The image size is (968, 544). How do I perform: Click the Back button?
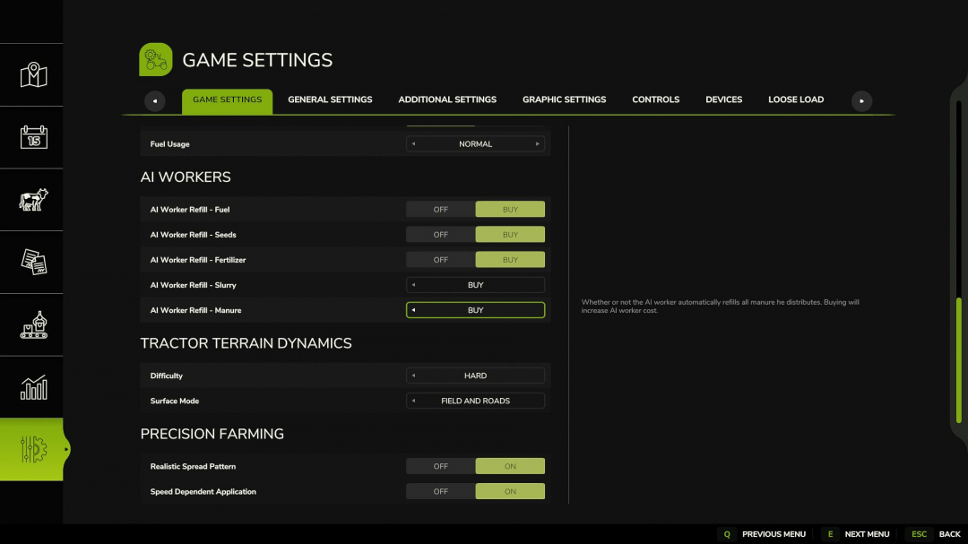(x=949, y=534)
